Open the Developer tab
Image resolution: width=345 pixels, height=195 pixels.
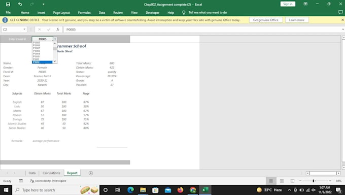click(153, 13)
